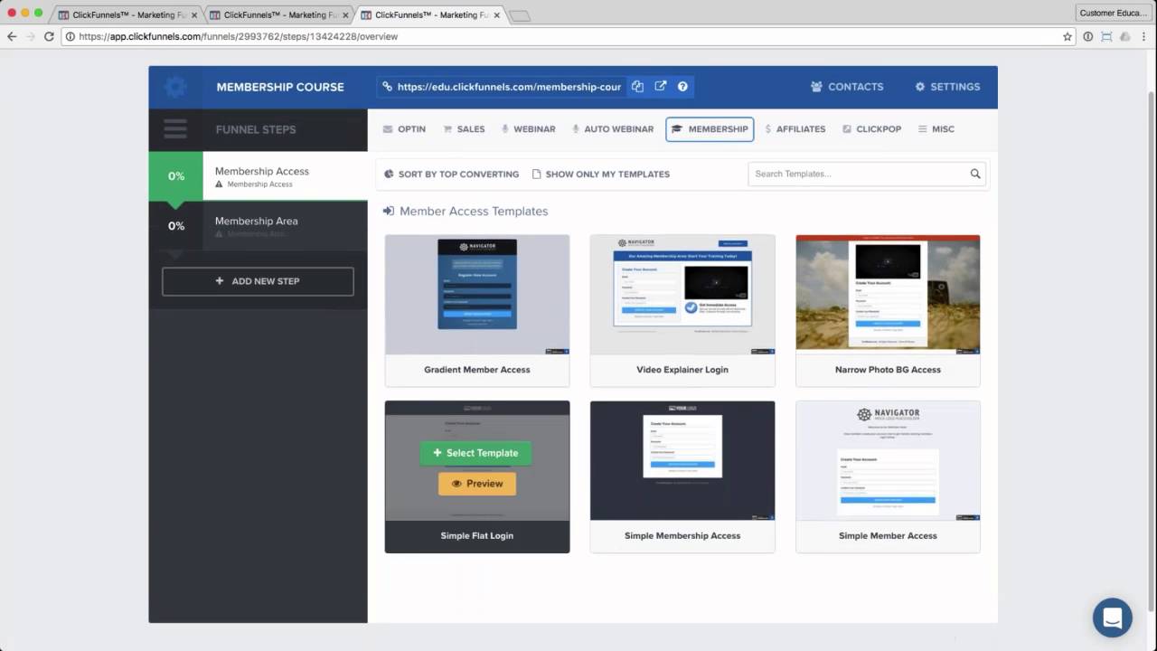
Task: Open the Narrow Photo BG Access thumbnail
Action: point(888,295)
